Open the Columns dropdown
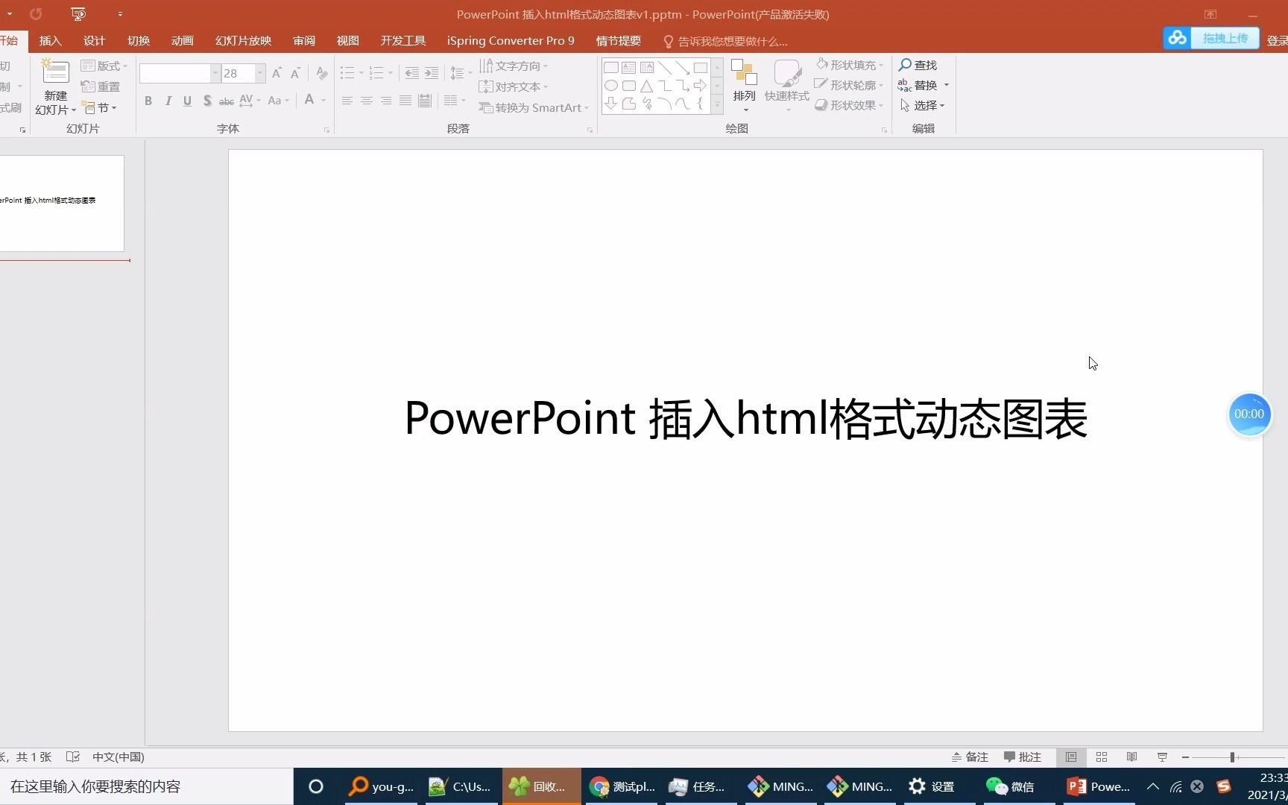The height and width of the screenshot is (805, 1288). 455,101
